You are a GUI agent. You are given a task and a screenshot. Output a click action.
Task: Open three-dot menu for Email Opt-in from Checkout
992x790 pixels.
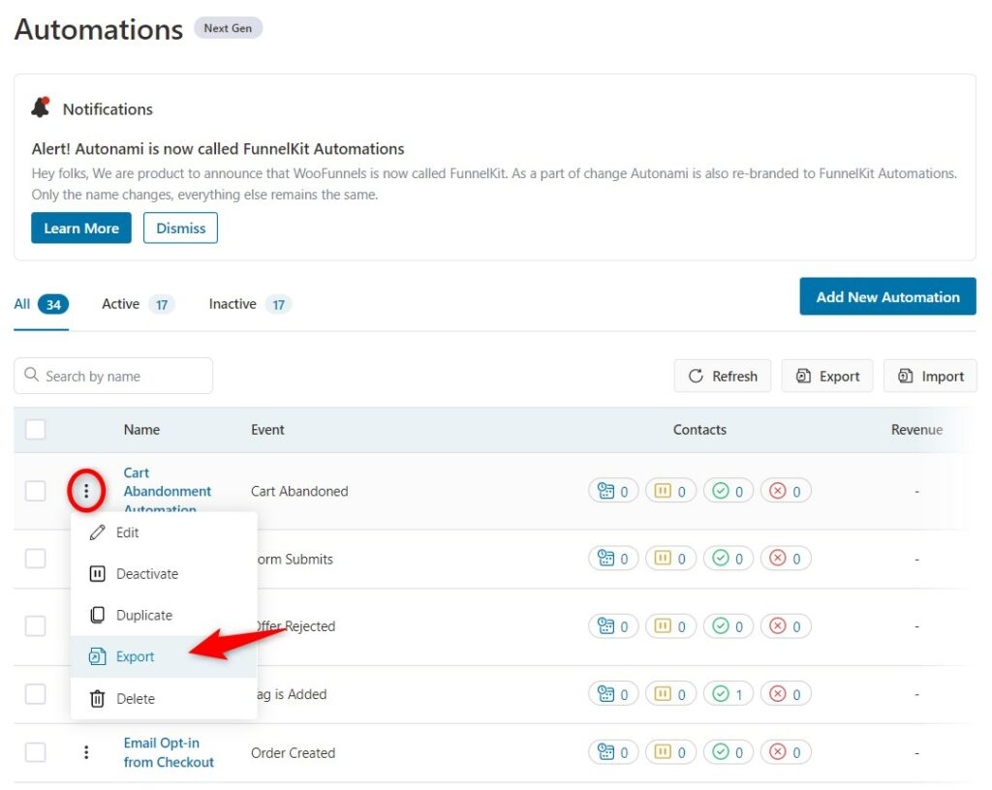tap(86, 752)
